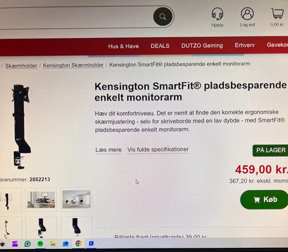288x252 pixels.
Task: Open Grammarly from the taskbar
Action: 28,244
